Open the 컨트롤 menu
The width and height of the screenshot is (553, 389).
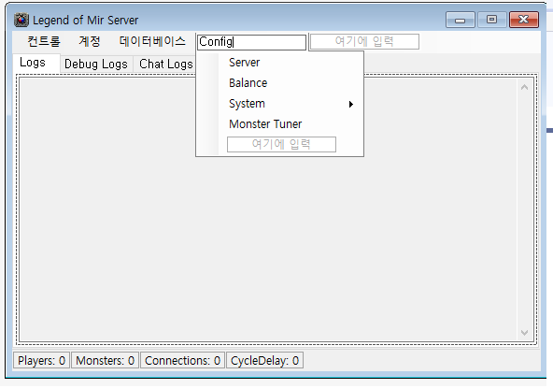click(x=44, y=42)
